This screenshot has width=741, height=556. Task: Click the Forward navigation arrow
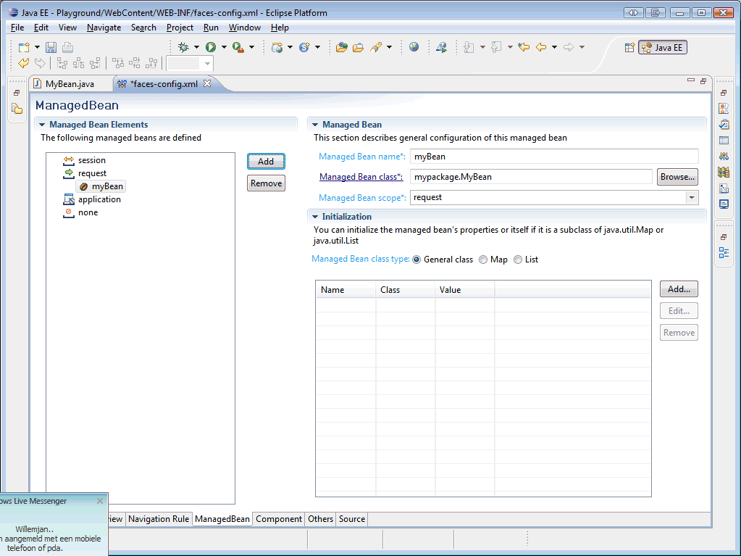569,47
